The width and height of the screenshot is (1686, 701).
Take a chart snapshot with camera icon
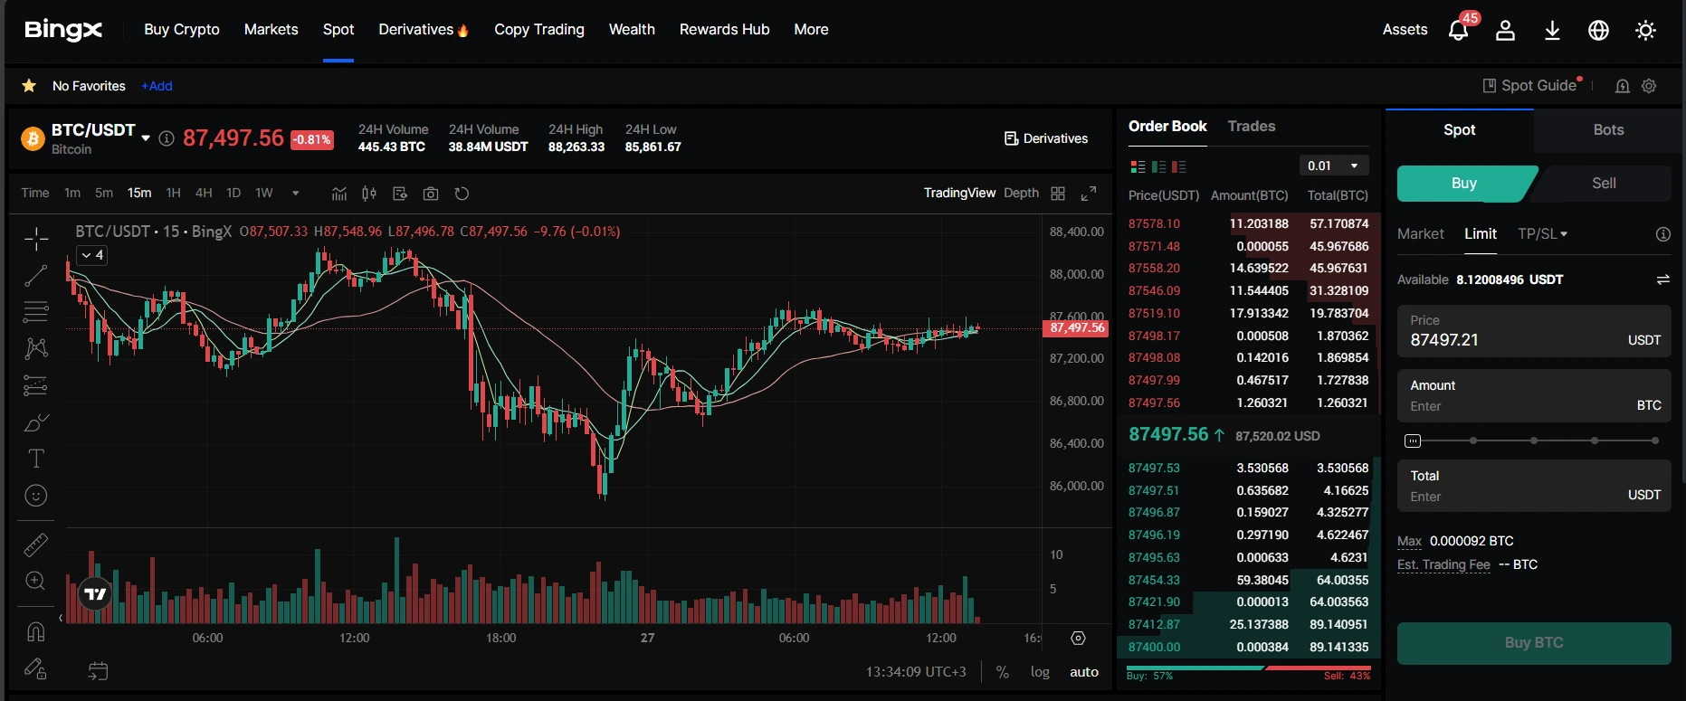431,194
